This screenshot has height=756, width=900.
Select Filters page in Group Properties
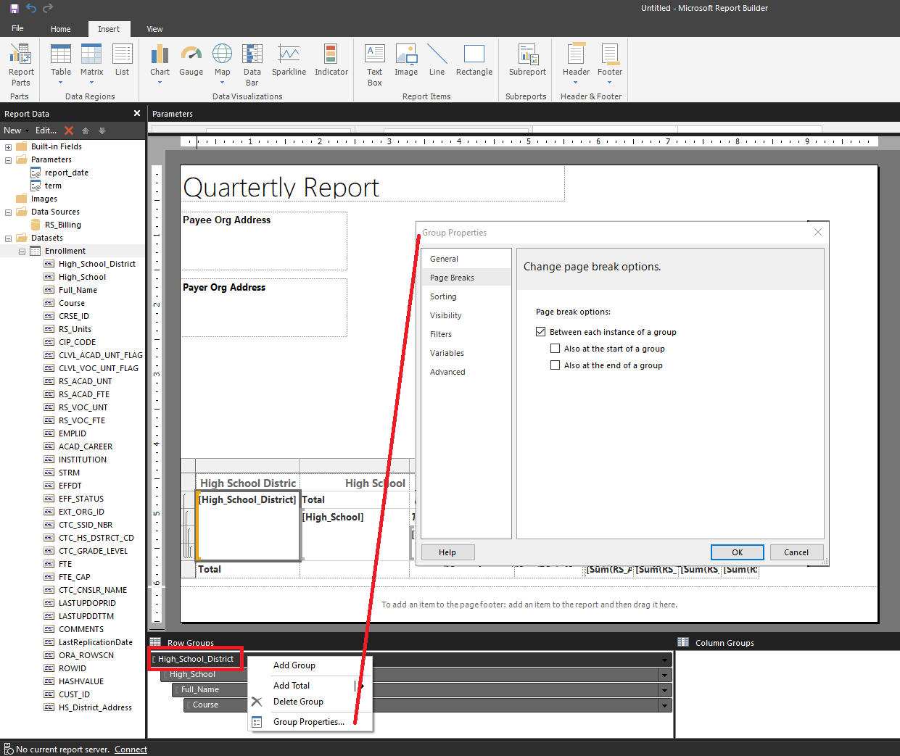pyautogui.click(x=466, y=334)
